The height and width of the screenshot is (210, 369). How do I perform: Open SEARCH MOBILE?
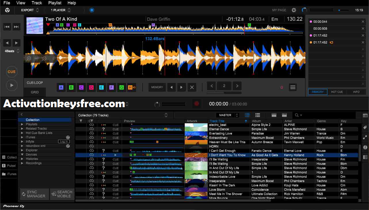pos(62,194)
